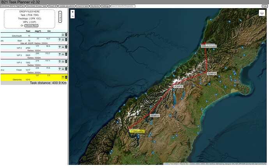This screenshot has height=168, width=269.
Task: Open SkyVector from toolbar
Action: 95,6
